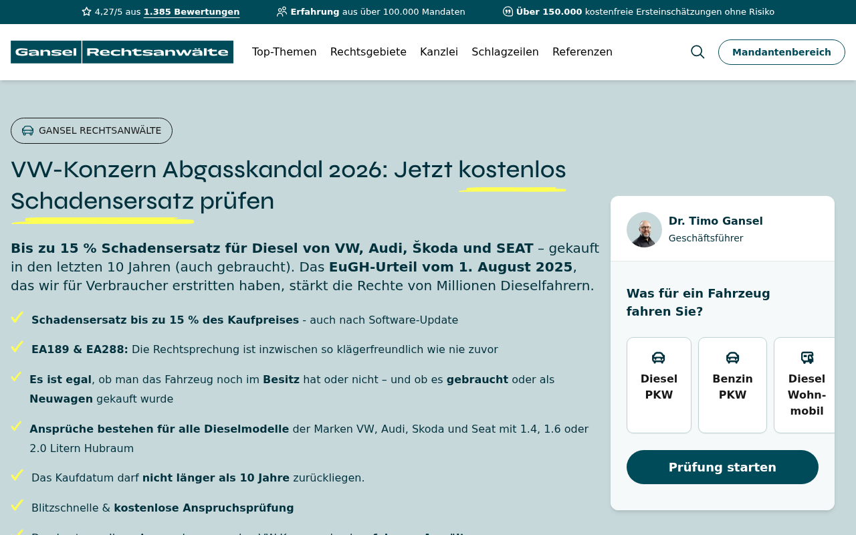Select Diesel Wohnmobil vehicle option

(x=805, y=385)
